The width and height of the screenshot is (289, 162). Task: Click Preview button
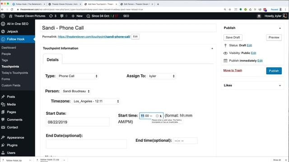[274, 37]
